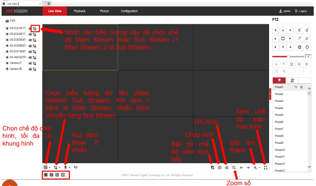This screenshot has height=186, width=316.
Task: Enable digital zoom magnifier icon
Action: point(234,167)
